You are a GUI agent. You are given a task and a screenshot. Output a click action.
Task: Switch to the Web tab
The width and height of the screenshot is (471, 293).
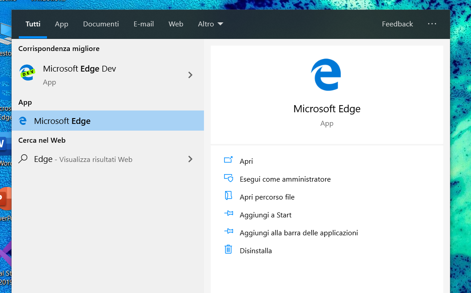click(x=176, y=24)
